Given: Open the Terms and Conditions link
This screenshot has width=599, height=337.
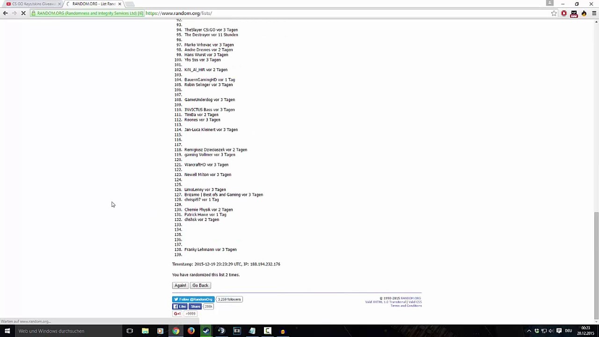Looking at the screenshot, I should [406, 306].
